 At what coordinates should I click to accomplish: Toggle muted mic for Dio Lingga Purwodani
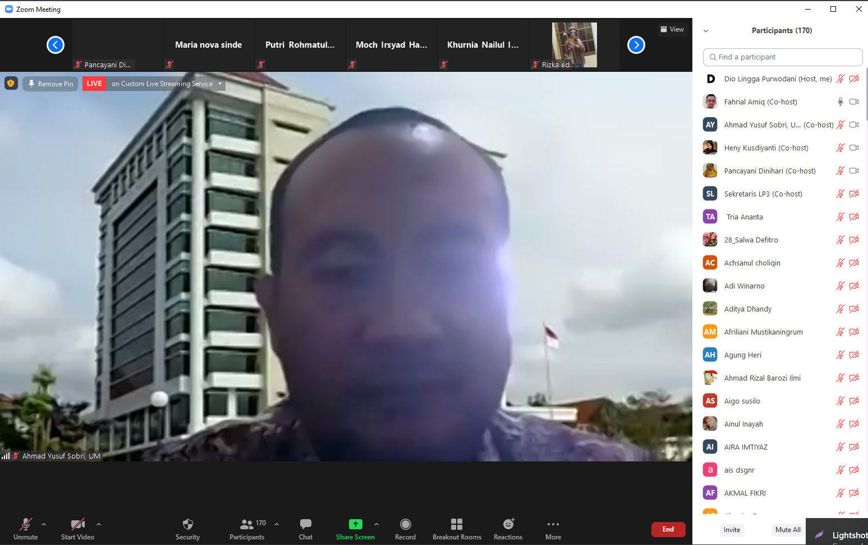tap(841, 79)
